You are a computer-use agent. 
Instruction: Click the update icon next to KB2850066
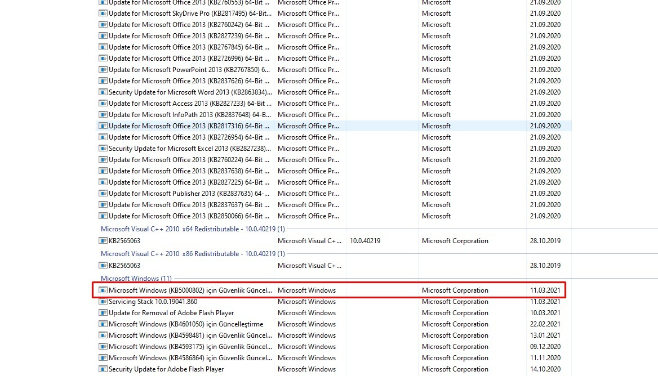[x=103, y=216]
